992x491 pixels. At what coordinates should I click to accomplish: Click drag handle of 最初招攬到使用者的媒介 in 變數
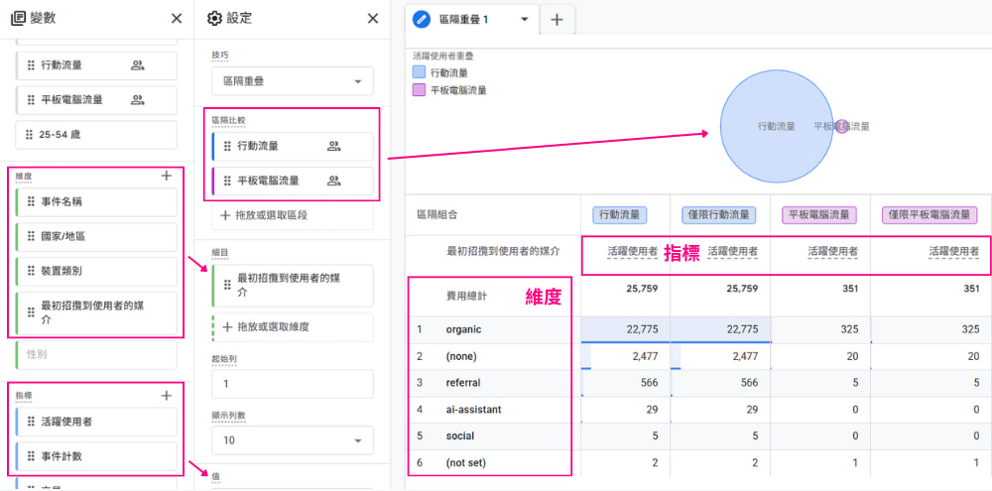pyautogui.click(x=31, y=312)
